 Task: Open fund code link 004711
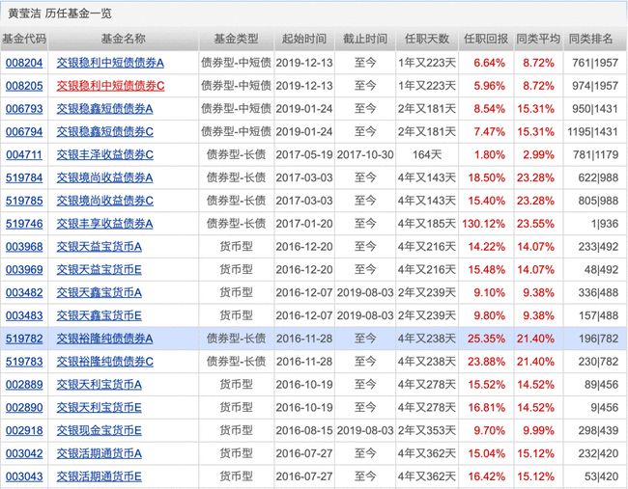[x=24, y=154]
